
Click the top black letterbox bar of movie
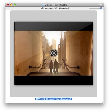click(54, 26)
